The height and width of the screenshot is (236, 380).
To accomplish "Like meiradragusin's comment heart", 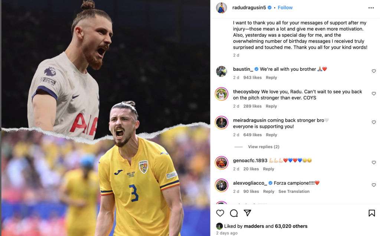I will tap(374, 122).
